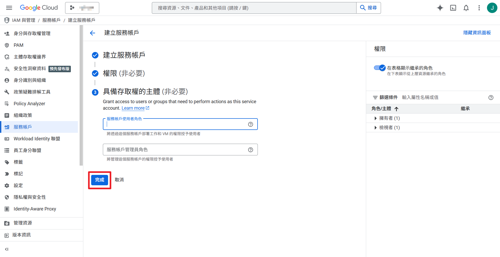The width and height of the screenshot is (500, 257).
Task: Collapse the sidebar with bottom arrow icon
Action: coord(7,249)
